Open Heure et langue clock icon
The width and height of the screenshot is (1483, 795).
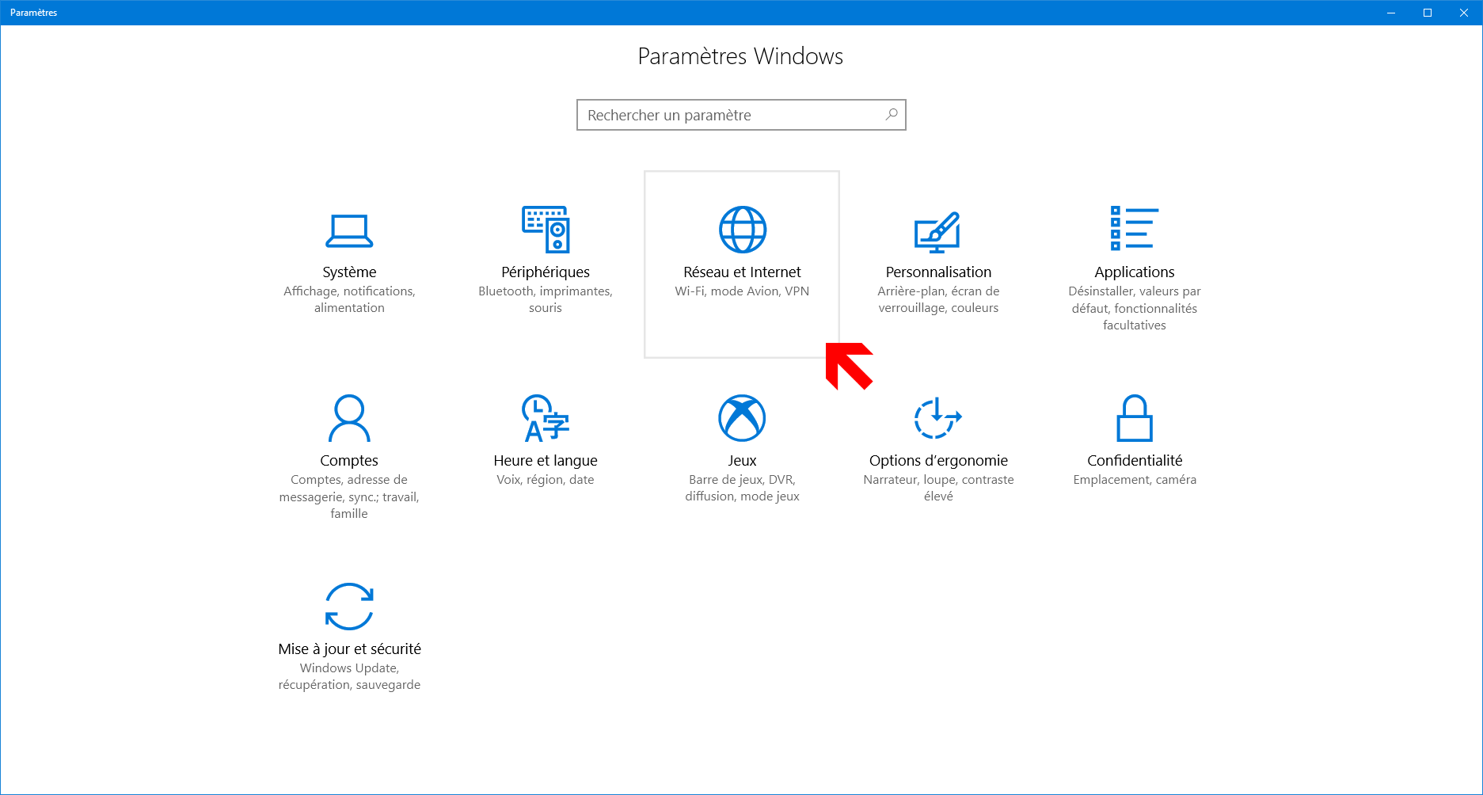coord(546,418)
